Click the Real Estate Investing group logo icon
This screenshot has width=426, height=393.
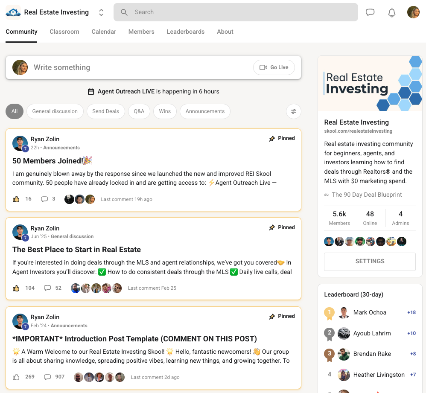tap(13, 12)
